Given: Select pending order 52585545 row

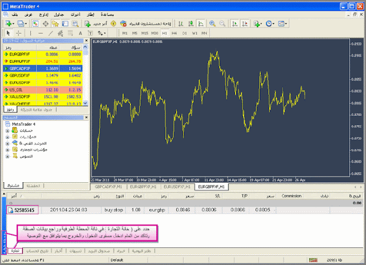Looking at the screenshot, I should pyautogui.click(x=184, y=210).
